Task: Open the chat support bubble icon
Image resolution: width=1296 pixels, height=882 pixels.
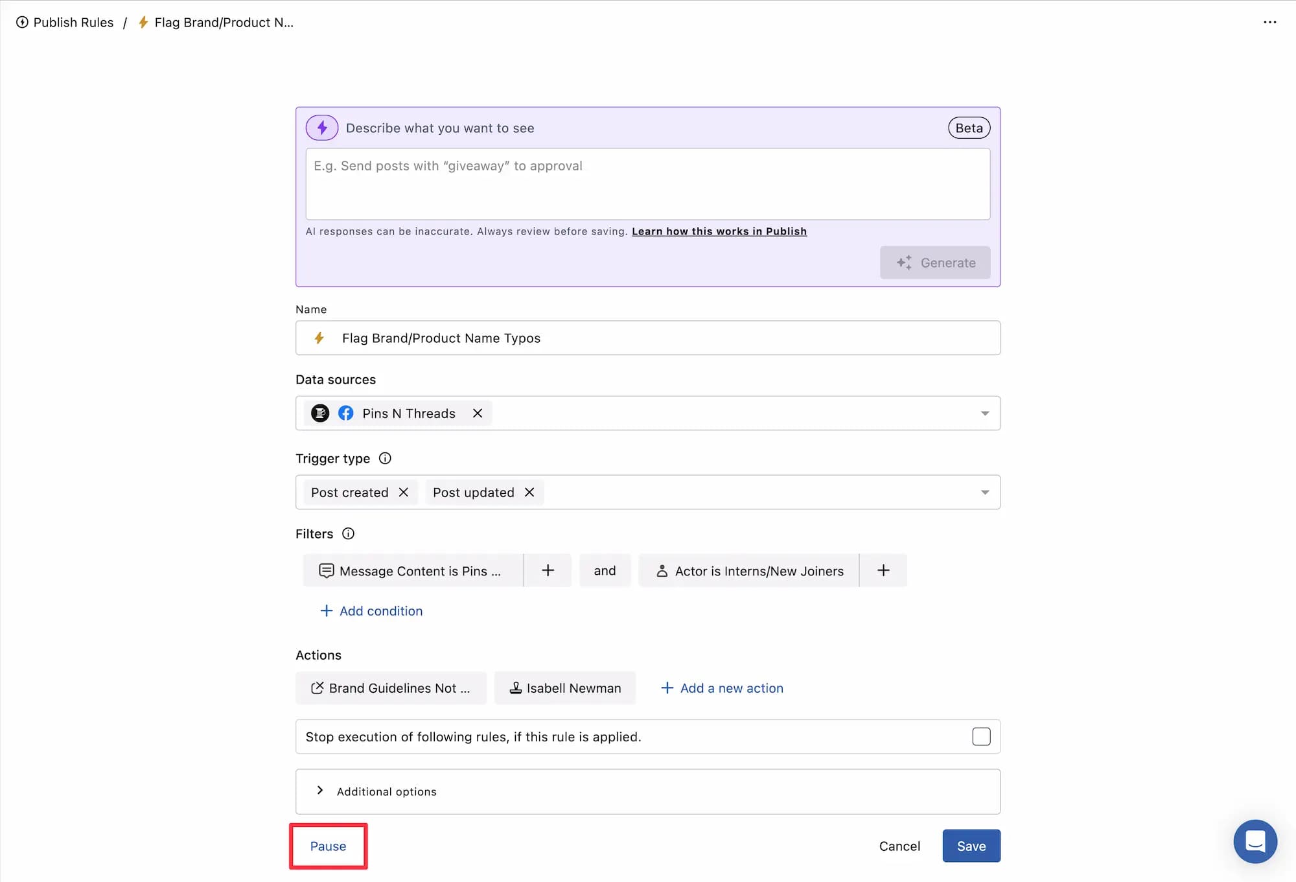Action: click(x=1255, y=841)
